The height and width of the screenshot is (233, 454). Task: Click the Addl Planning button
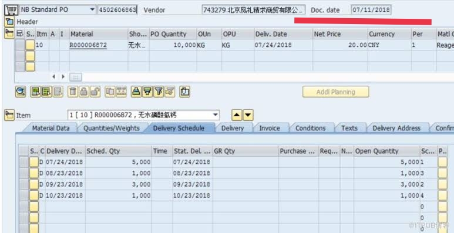[x=335, y=92]
